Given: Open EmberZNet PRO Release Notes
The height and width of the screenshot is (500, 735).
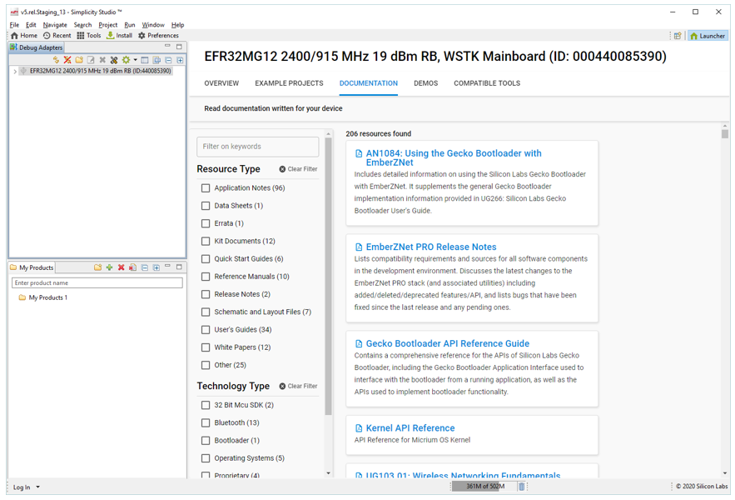Looking at the screenshot, I should (x=431, y=247).
